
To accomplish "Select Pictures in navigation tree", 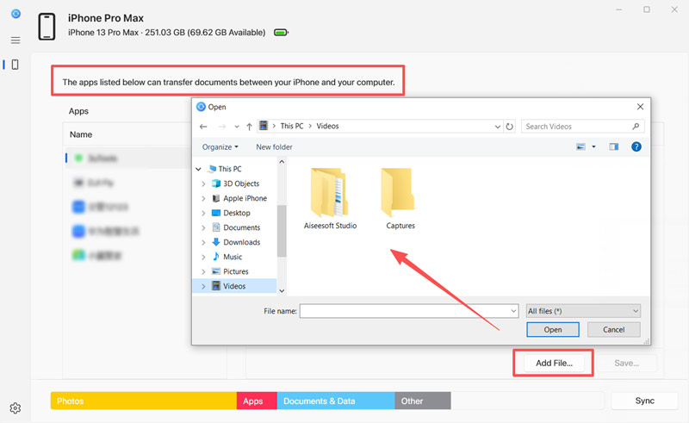I will (235, 271).
